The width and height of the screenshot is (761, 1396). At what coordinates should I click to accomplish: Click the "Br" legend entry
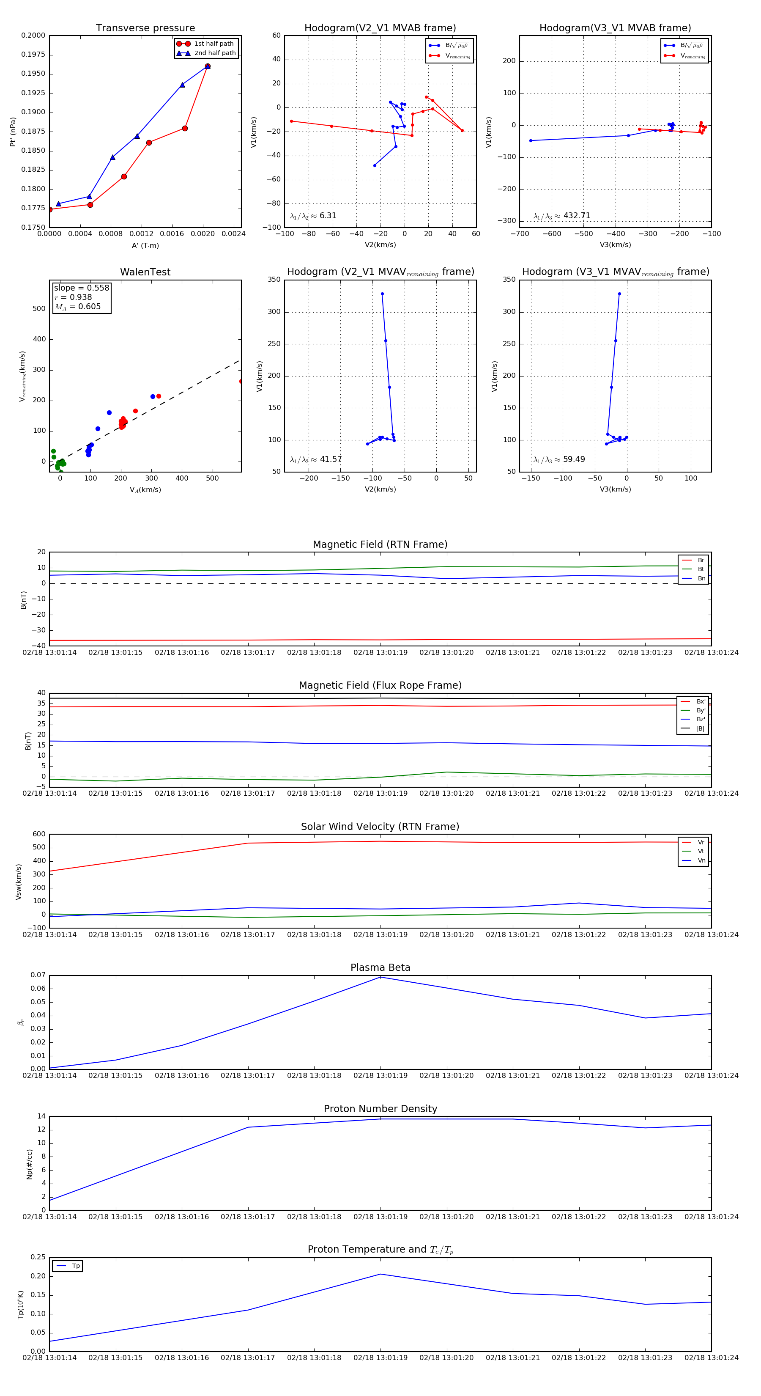[693, 561]
